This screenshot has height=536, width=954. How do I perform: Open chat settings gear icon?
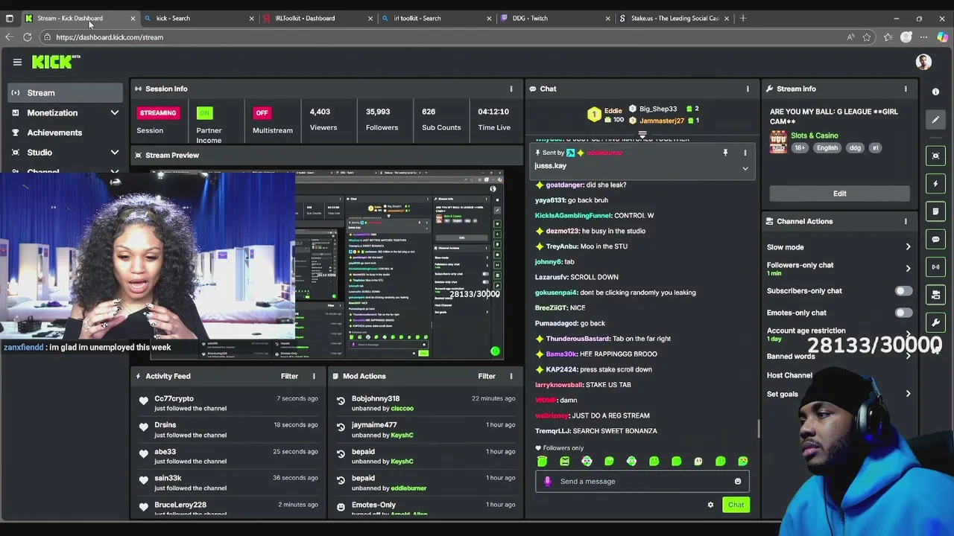[x=710, y=505]
